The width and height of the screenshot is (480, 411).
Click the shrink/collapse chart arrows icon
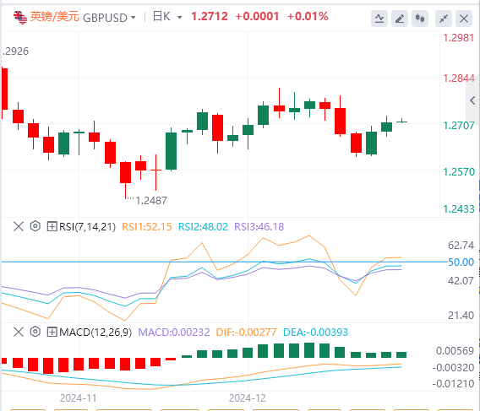[444, 19]
